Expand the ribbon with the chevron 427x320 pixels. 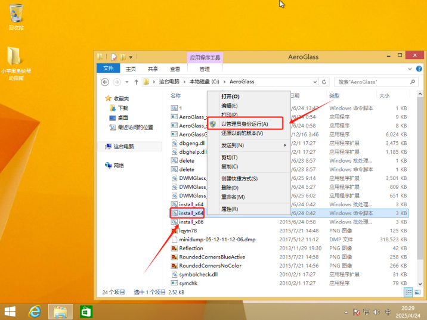[x=410, y=69]
